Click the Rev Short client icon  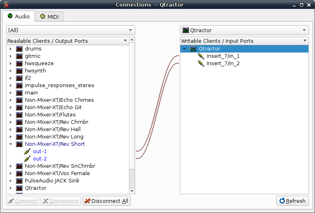[19, 144]
